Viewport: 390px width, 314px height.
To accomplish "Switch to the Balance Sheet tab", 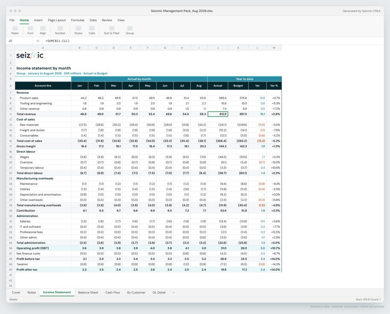I will 88,293.
